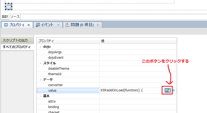Image resolution: width=207 pixels, height=113 pixels.
Task: Close the イベント tab
Action: (58, 25)
